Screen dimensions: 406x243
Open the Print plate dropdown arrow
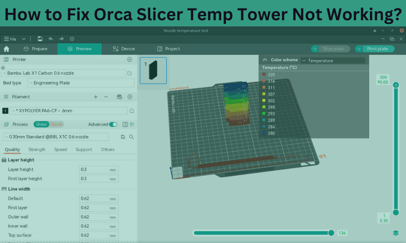tap(359, 49)
